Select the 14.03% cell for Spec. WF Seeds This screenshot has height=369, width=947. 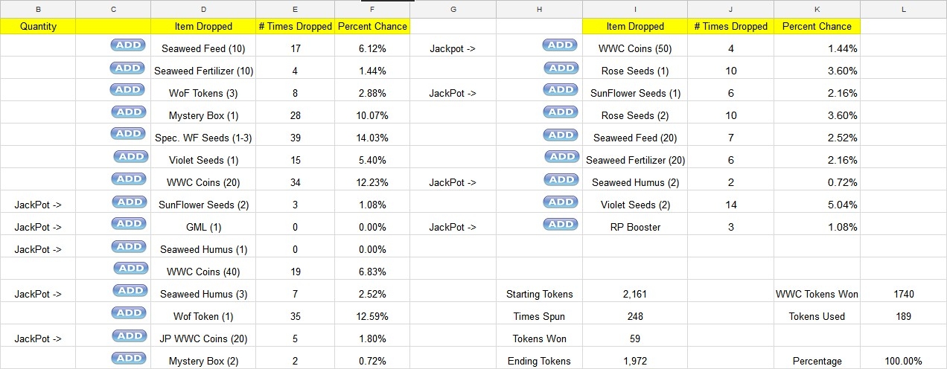tap(372, 138)
